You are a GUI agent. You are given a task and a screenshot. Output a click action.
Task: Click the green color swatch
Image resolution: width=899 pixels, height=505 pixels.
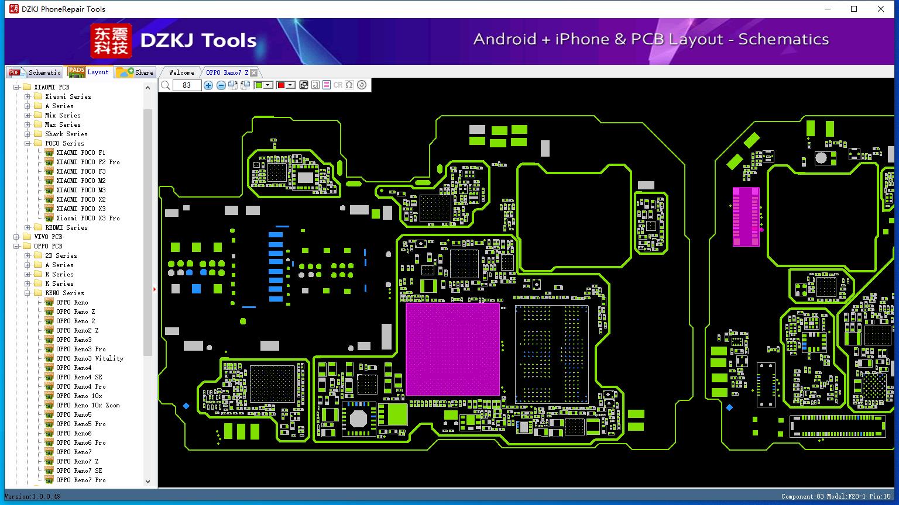click(x=259, y=85)
